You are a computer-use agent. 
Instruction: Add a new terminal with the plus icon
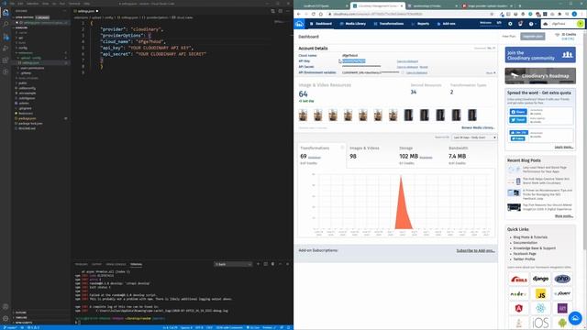258,264
